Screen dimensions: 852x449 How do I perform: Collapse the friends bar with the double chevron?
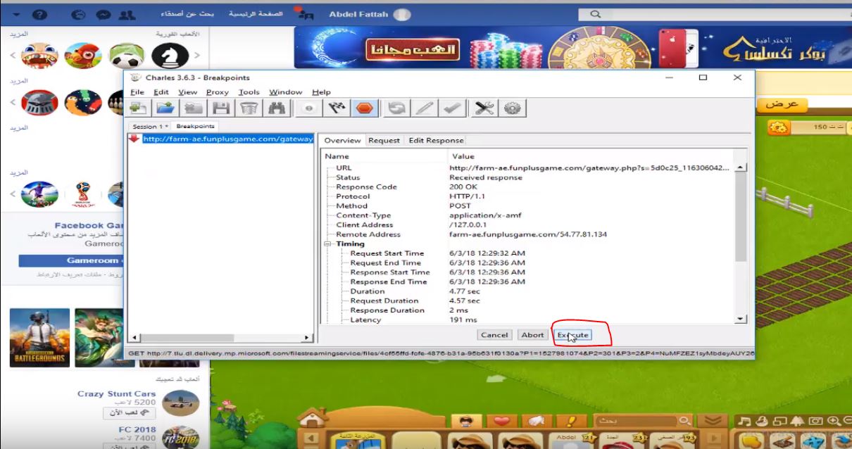point(713,421)
